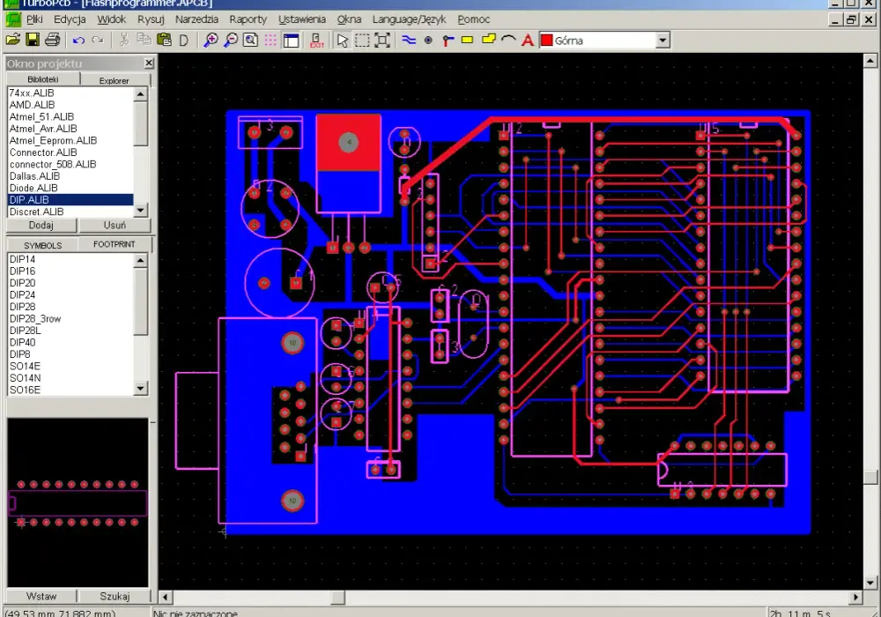Open the Raporty menu
This screenshot has height=617, width=881.
pyautogui.click(x=248, y=19)
